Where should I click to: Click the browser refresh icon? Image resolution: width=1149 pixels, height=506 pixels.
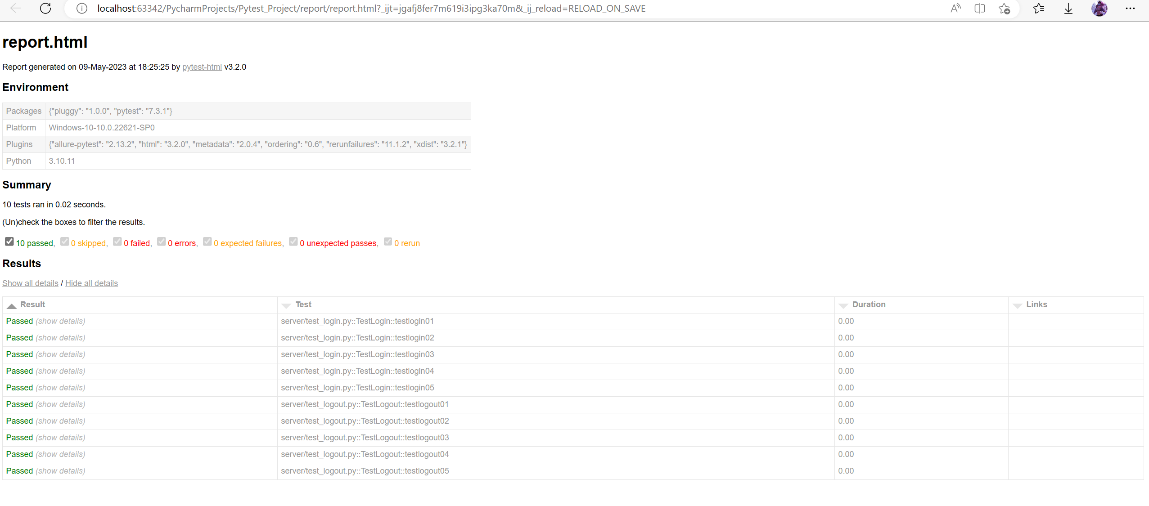pyautogui.click(x=45, y=8)
